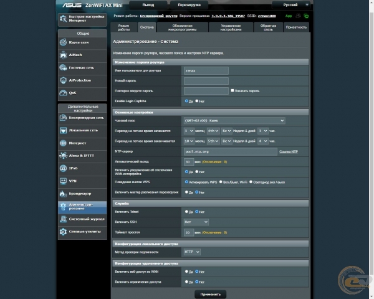The height and width of the screenshot is (299, 374).
Task: Switch to the Обновление микропрограммы tab
Action: click(x=183, y=27)
